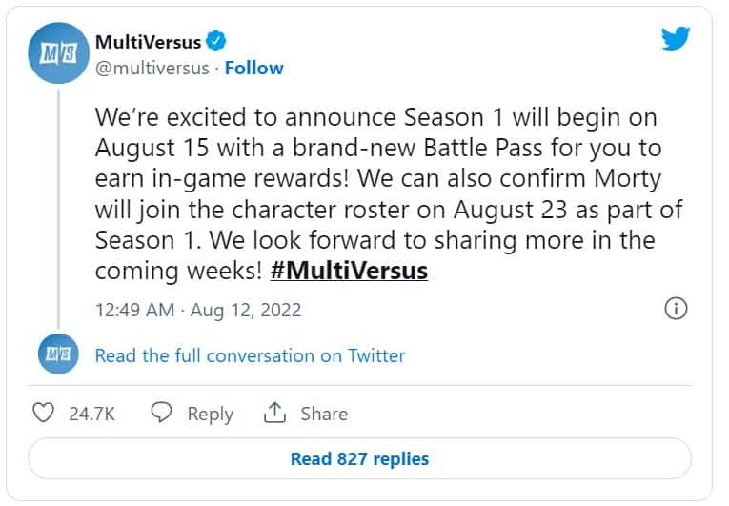Read the full conversation on Twitter
This screenshot has height=506, width=729.
point(250,355)
